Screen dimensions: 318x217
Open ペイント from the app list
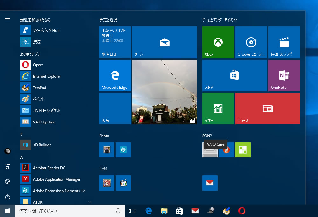coord(55,99)
